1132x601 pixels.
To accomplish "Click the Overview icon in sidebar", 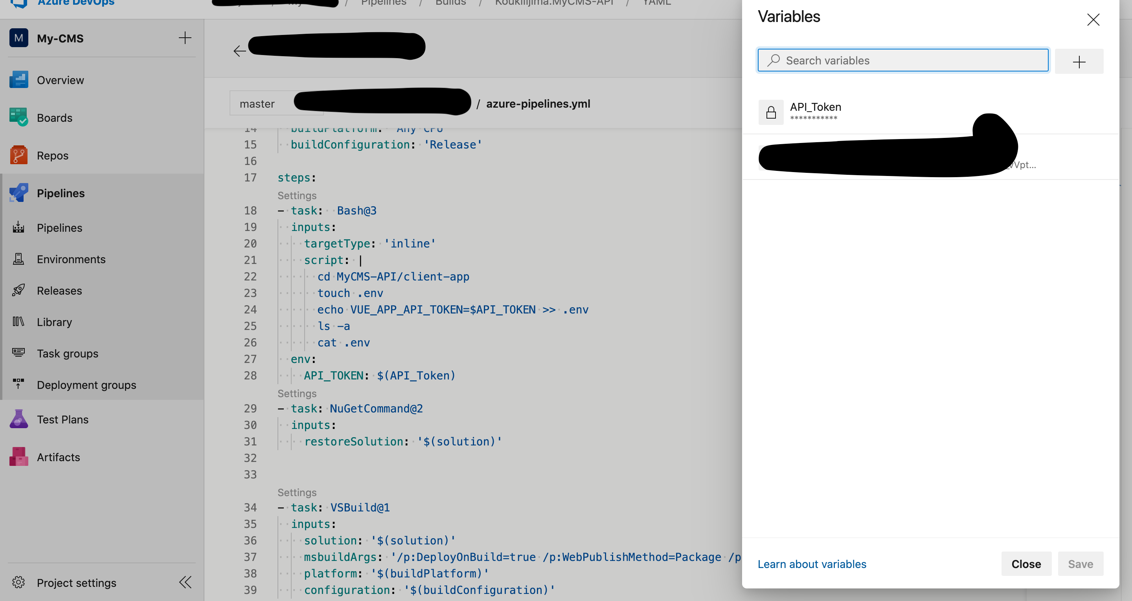I will 18,80.
